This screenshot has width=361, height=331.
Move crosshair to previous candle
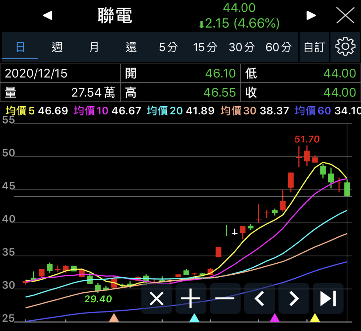point(259,299)
